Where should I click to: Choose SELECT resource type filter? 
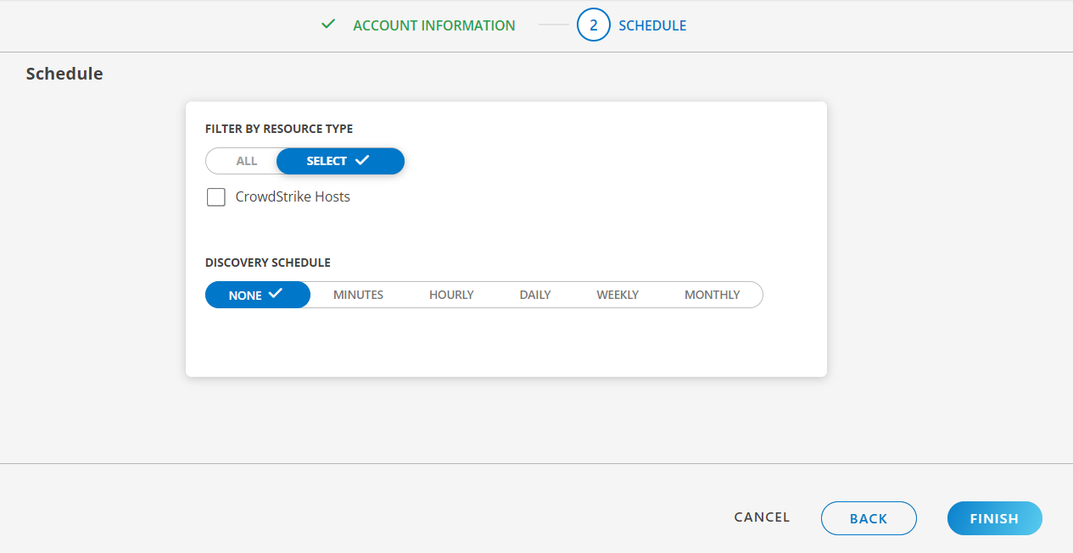point(340,161)
